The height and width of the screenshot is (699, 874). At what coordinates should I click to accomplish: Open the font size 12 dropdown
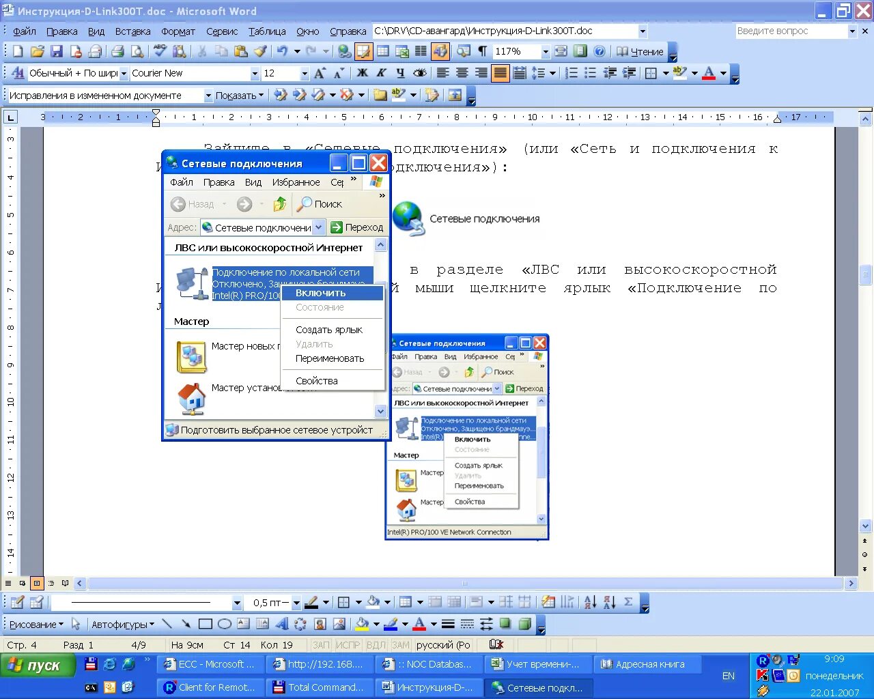305,74
